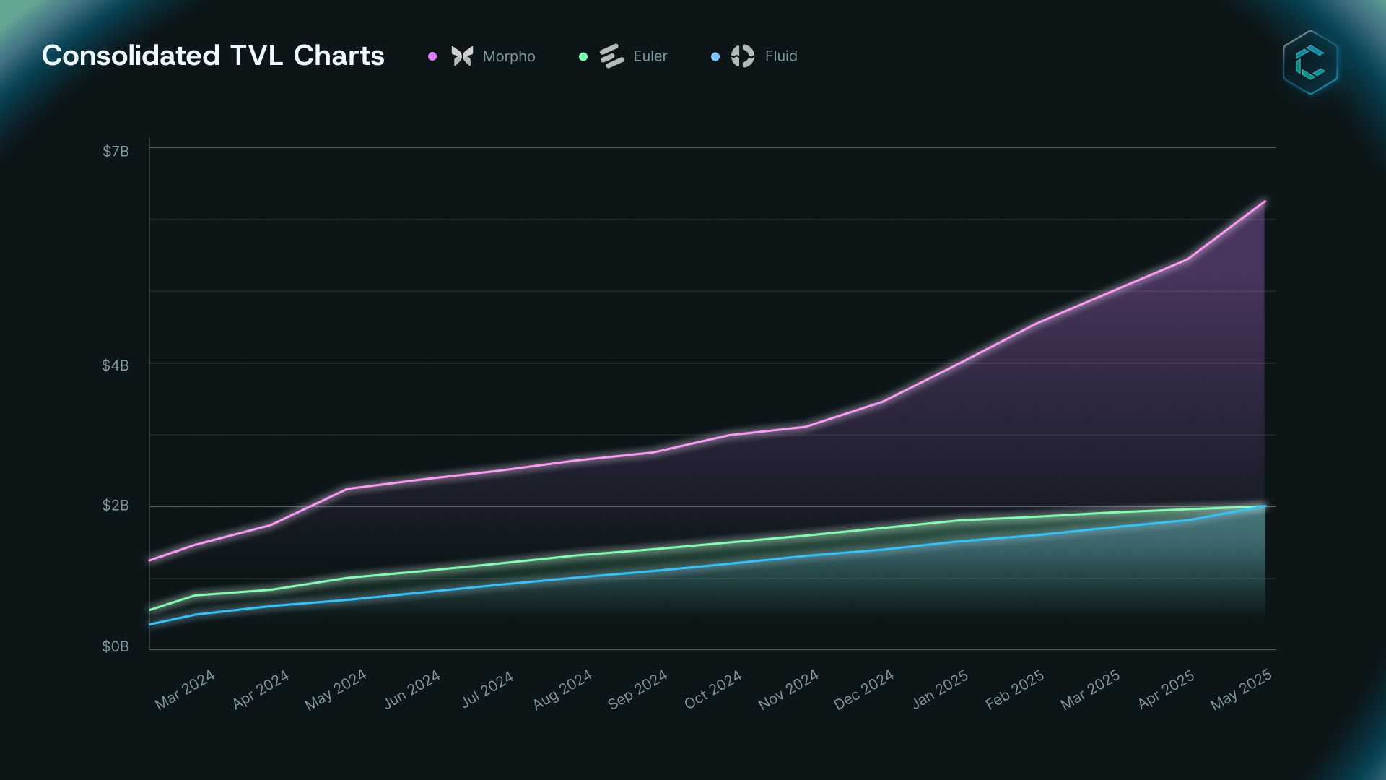
Task: Click the Mar 2024 x-axis label
Action: pos(185,690)
